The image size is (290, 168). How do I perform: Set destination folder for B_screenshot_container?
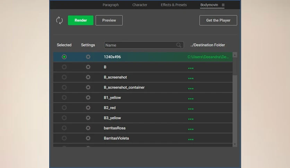191,89
